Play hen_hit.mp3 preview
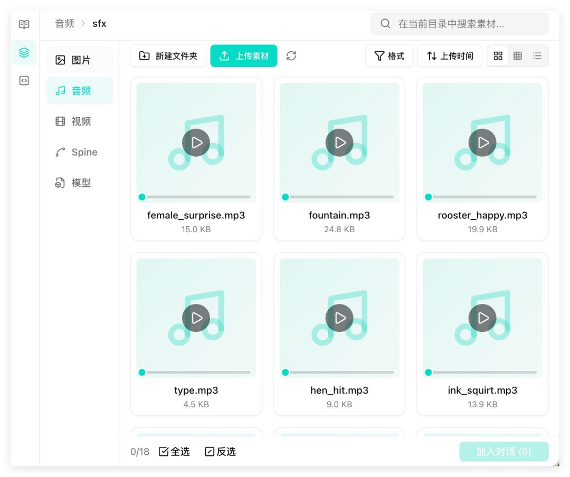Image resolution: width=570 pixels, height=477 pixels. click(x=339, y=318)
